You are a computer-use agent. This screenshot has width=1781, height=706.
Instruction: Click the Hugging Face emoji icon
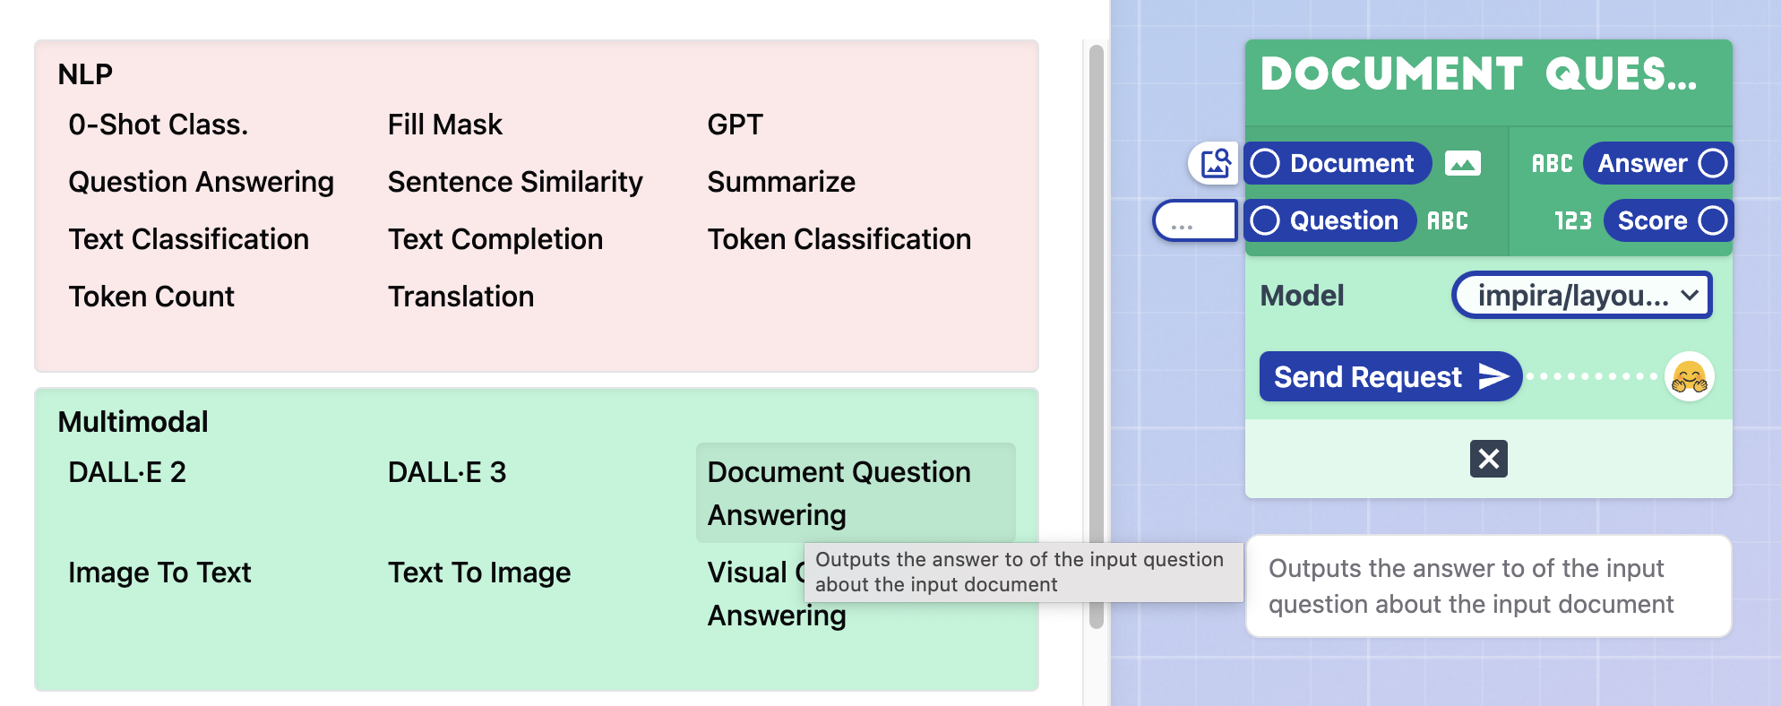tap(1689, 376)
